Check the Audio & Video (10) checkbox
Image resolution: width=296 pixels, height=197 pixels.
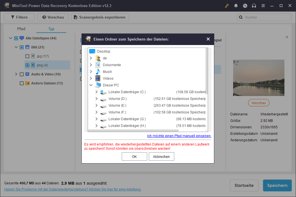(22, 74)
